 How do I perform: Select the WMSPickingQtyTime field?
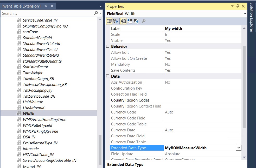point(41,131)
